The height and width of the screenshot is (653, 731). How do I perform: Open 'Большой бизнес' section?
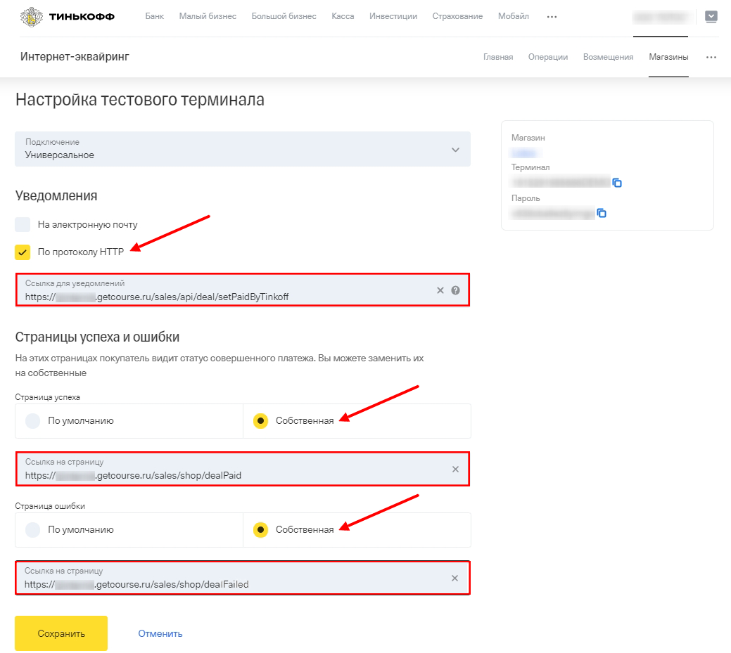click(284, 16)
